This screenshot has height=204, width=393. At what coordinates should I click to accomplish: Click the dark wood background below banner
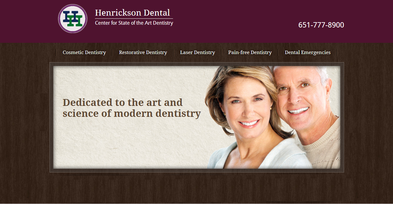coord(197,187)
